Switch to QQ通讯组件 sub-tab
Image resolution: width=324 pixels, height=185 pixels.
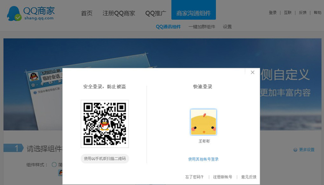pyautogui.click(x=168, y=26)
